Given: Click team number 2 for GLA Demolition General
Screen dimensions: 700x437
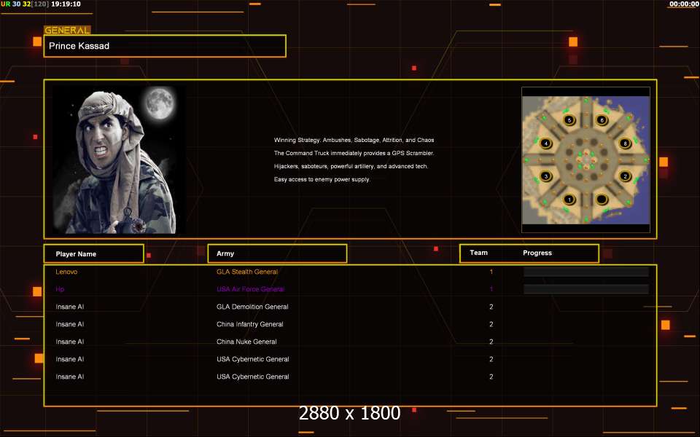Looking at the screenshot, I should click(x=491, y=307).
